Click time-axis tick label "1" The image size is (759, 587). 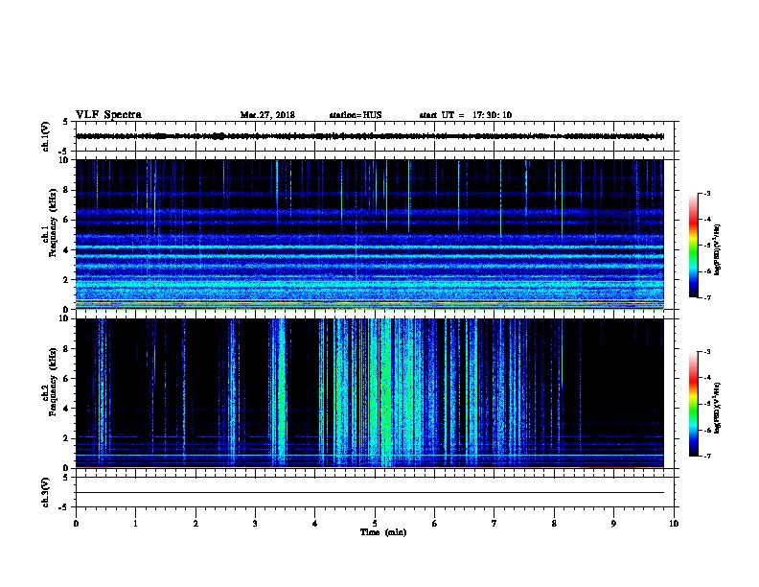click(x=135, y=524)
